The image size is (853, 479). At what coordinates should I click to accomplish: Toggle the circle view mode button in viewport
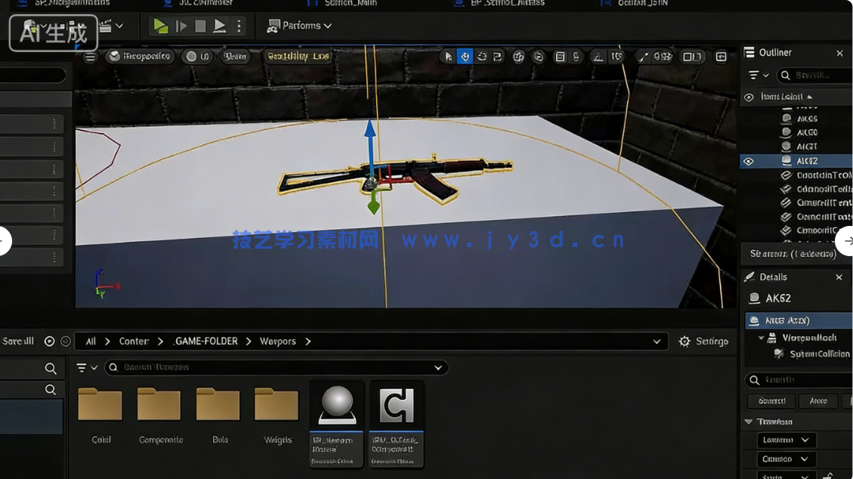pos(197,57)
